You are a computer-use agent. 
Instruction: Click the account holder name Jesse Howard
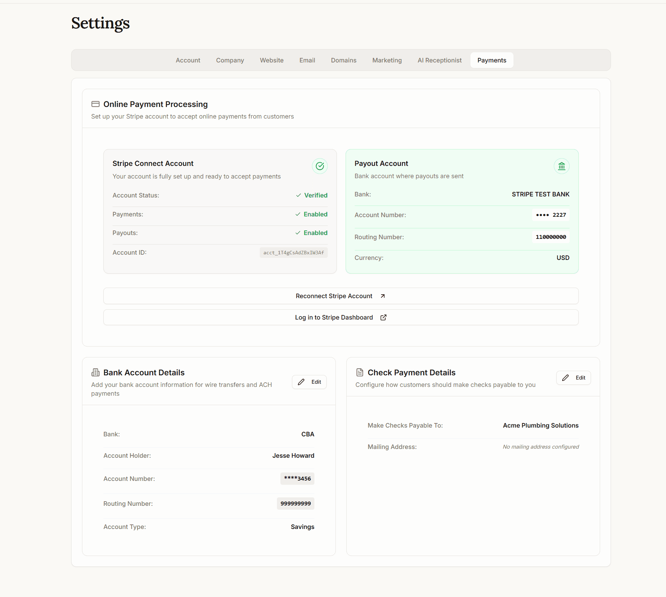coord(293,456)
